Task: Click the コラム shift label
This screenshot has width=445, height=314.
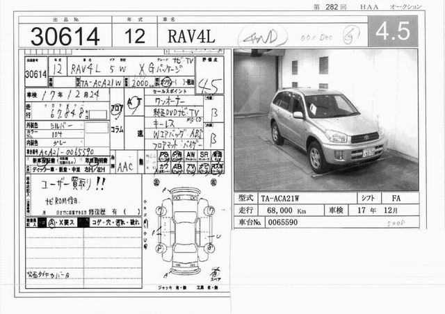Action: (117, 130)
